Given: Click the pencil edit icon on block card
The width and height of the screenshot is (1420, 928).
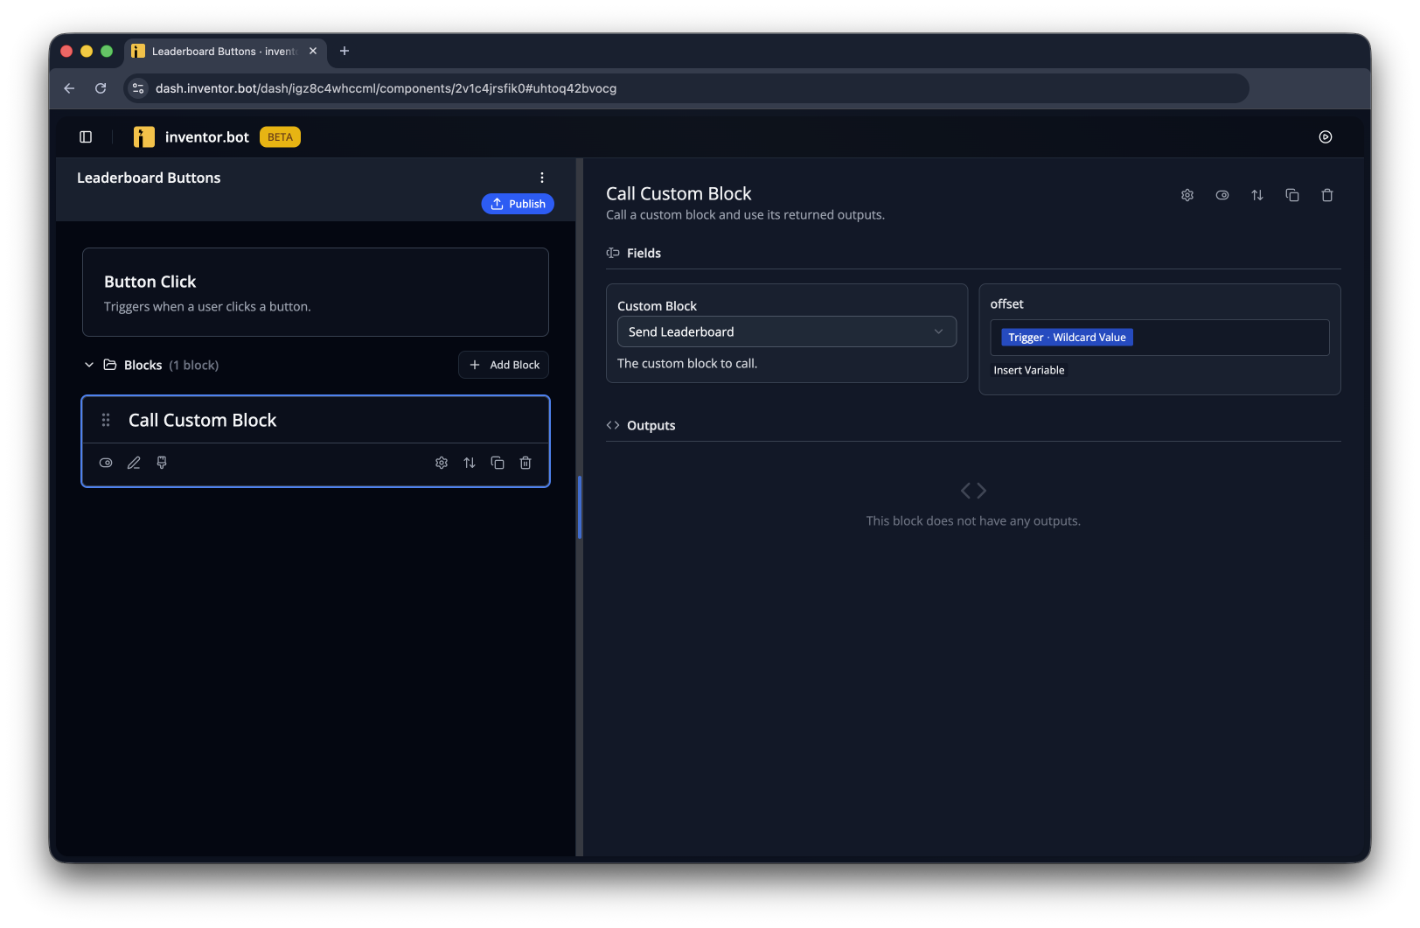Looking at the screenshot, I should [x=134, y=463].
